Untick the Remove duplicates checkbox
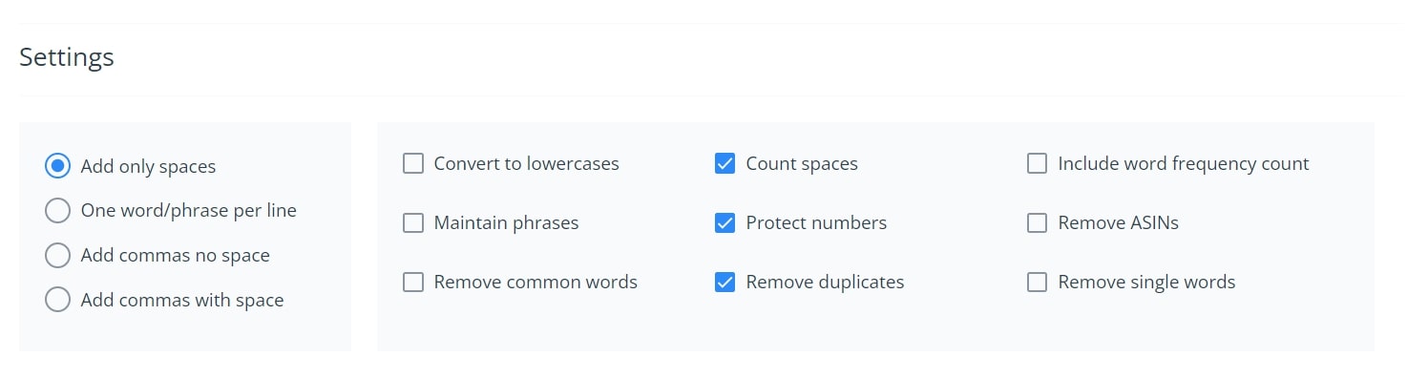 click(x=725, y=283)
